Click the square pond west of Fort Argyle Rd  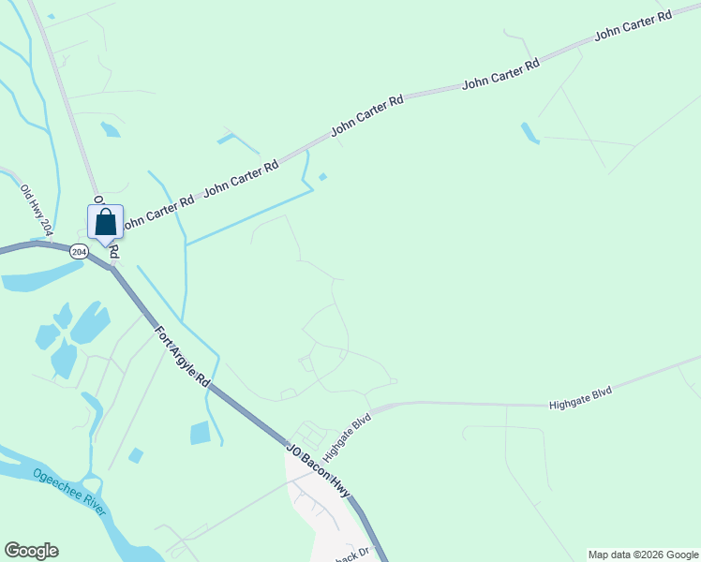point(201,433)
